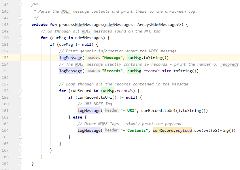Collapse the if curMsg != null block
Screen dimensions: 240x170
pos(20,45)
